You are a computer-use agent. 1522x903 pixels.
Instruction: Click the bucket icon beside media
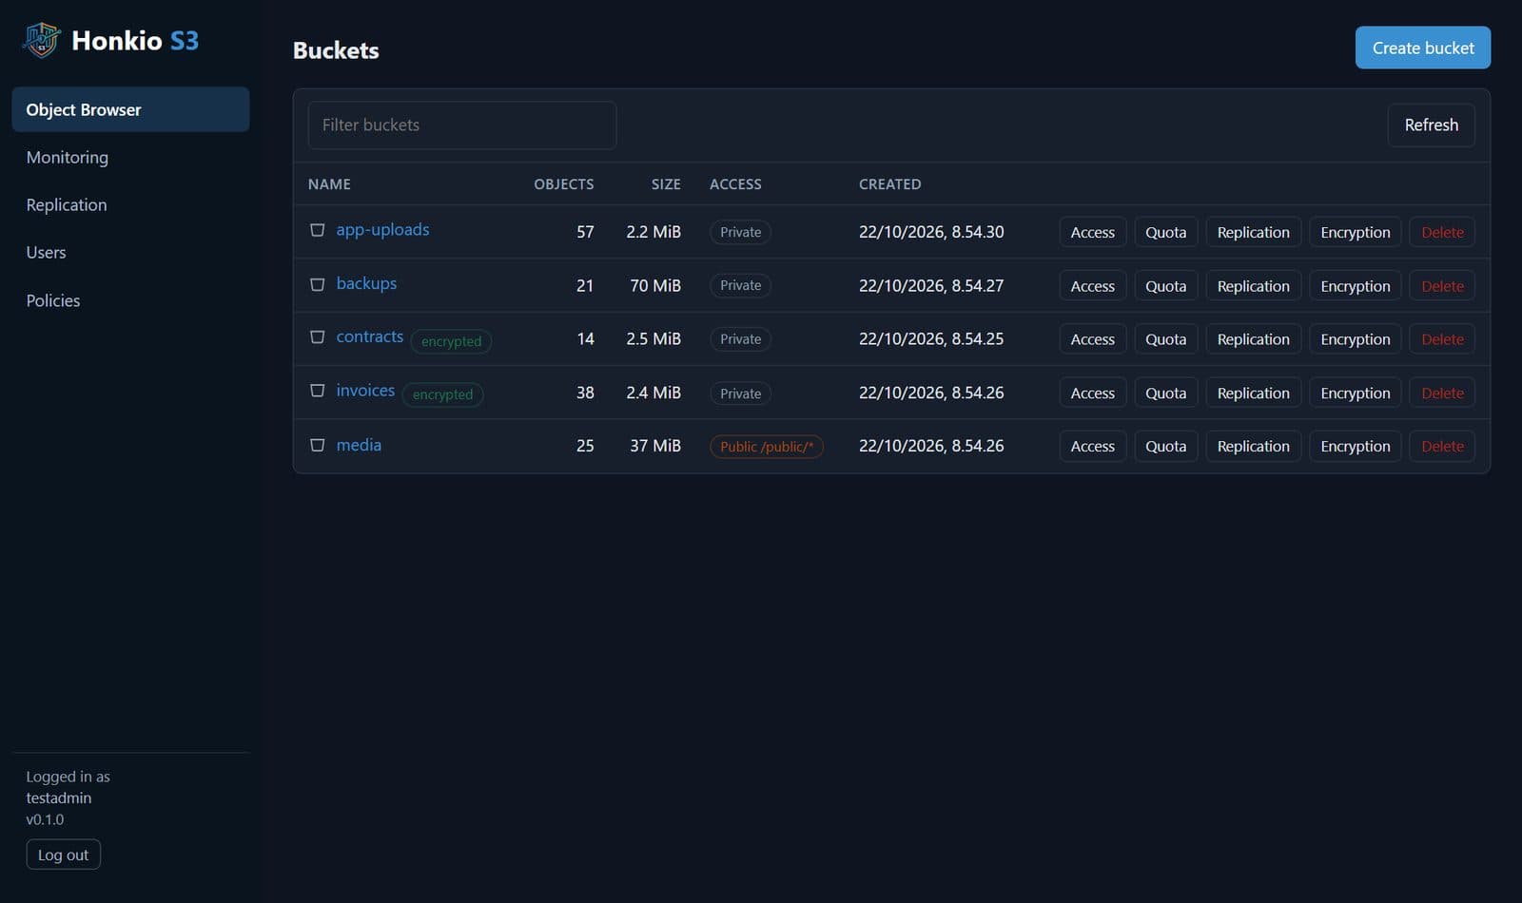(318, 445)
